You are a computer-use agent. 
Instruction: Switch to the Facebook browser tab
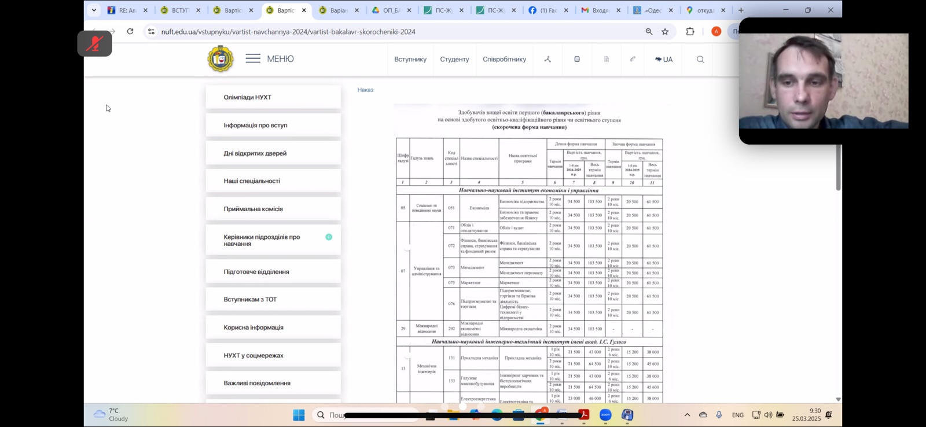coord(543,10)
